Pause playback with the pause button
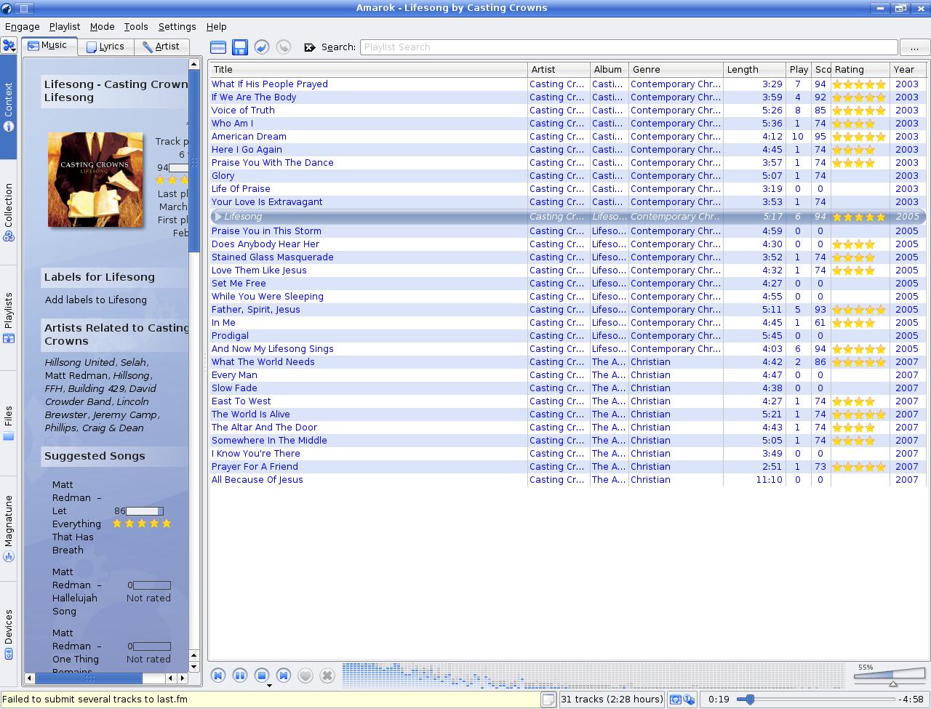The height and width of the screenshot is (709, 931). (240, 676)
